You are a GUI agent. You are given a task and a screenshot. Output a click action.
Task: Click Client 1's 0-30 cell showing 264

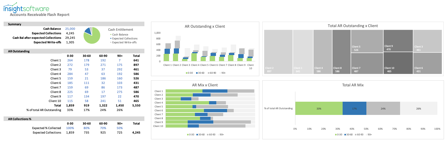pyautogui.click(x=70, y=60)
